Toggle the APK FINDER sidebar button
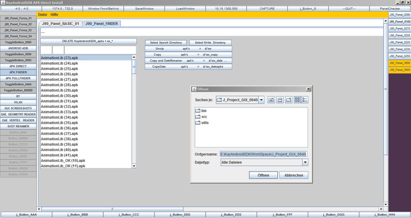The width and height of the screenshot is (411, 218). click(18, 72)
